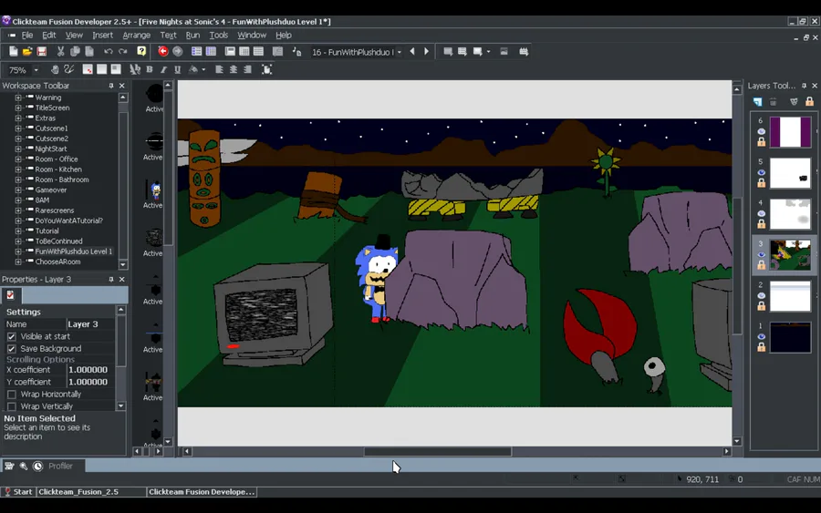The height and width of the screenshot is (513, 821).
Task: Select layer 2 thumbnail
Action: 790,296
